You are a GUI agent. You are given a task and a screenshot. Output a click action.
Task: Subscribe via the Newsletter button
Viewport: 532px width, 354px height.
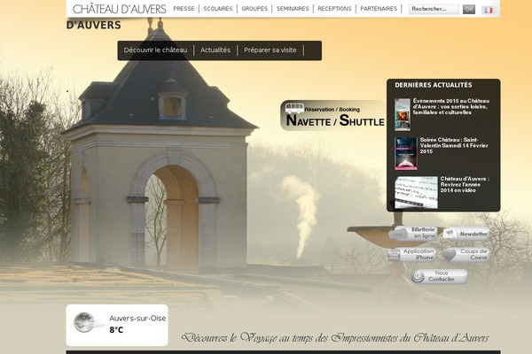pyautogui.click(x=466, y=234)
